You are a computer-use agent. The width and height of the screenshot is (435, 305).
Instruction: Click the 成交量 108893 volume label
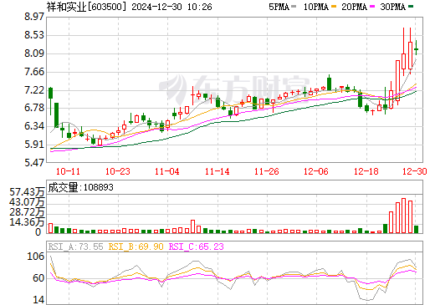click(80, 187)
